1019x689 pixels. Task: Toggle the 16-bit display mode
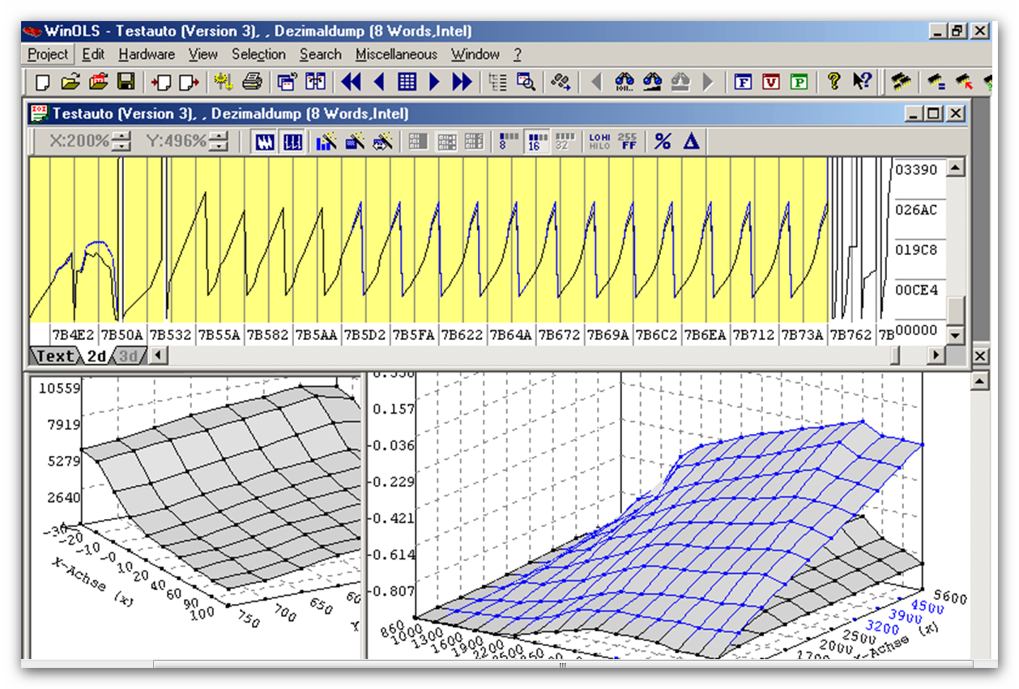535,142
